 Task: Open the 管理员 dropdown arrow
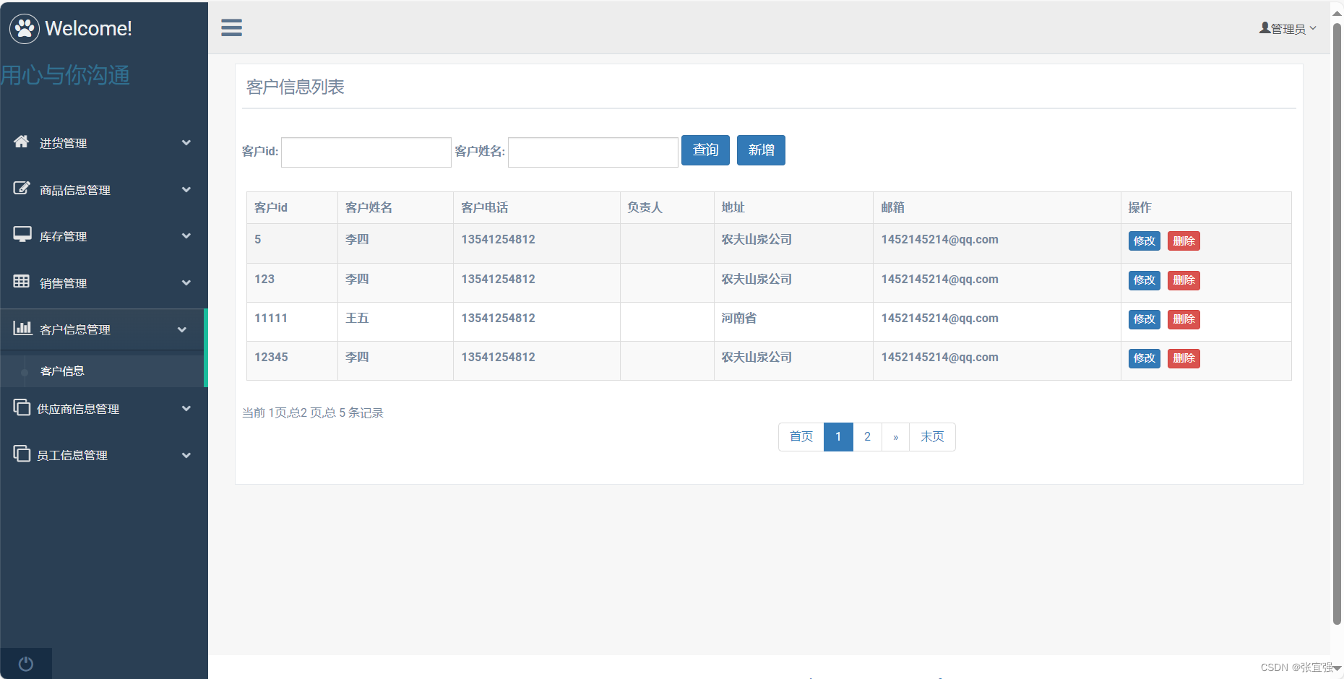1313,29
